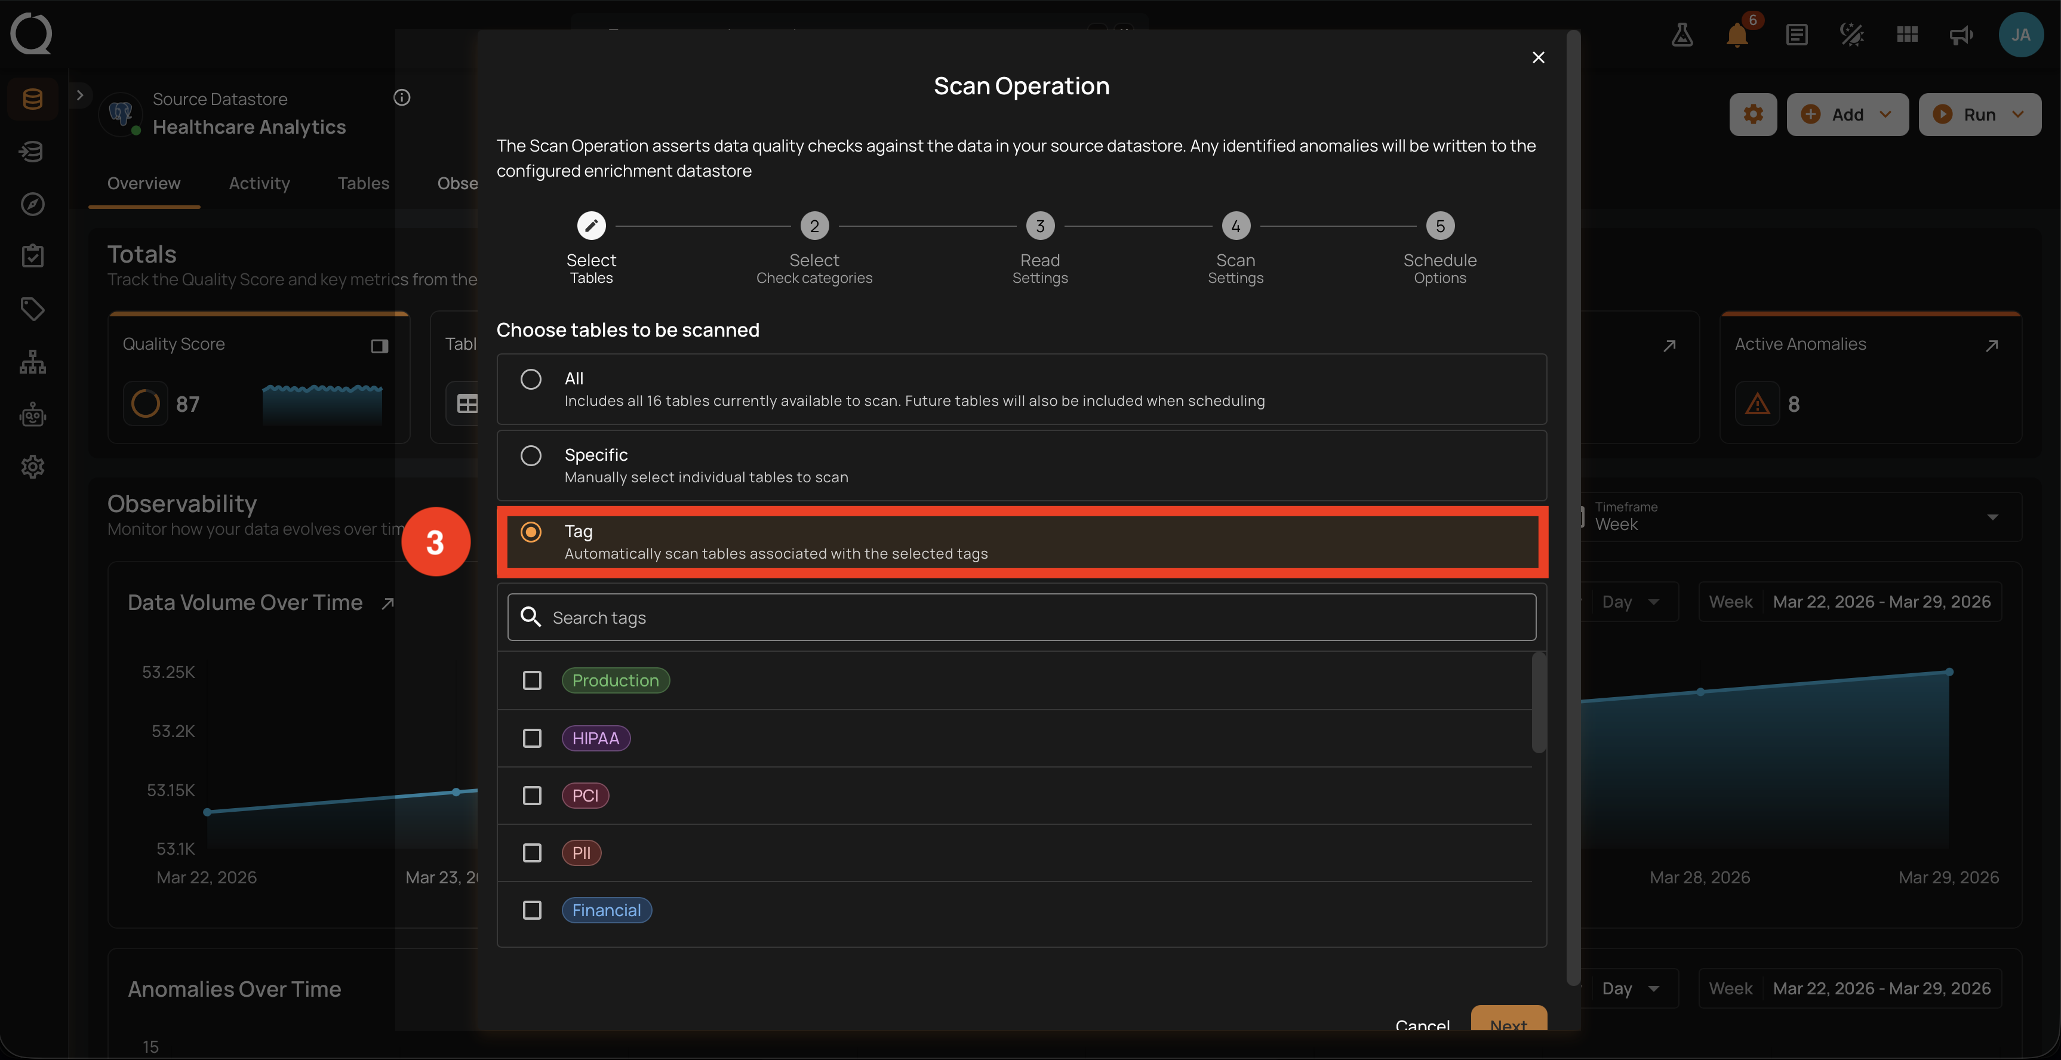
Task: Open the datastore settings gear button
Action: (1753, 115)
